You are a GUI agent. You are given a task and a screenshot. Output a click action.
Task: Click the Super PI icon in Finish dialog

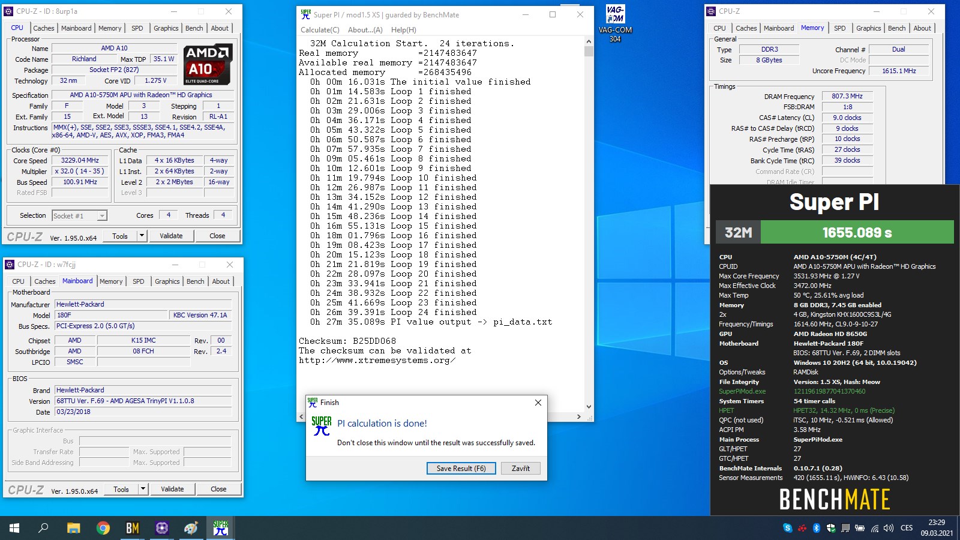click(322, 425)
